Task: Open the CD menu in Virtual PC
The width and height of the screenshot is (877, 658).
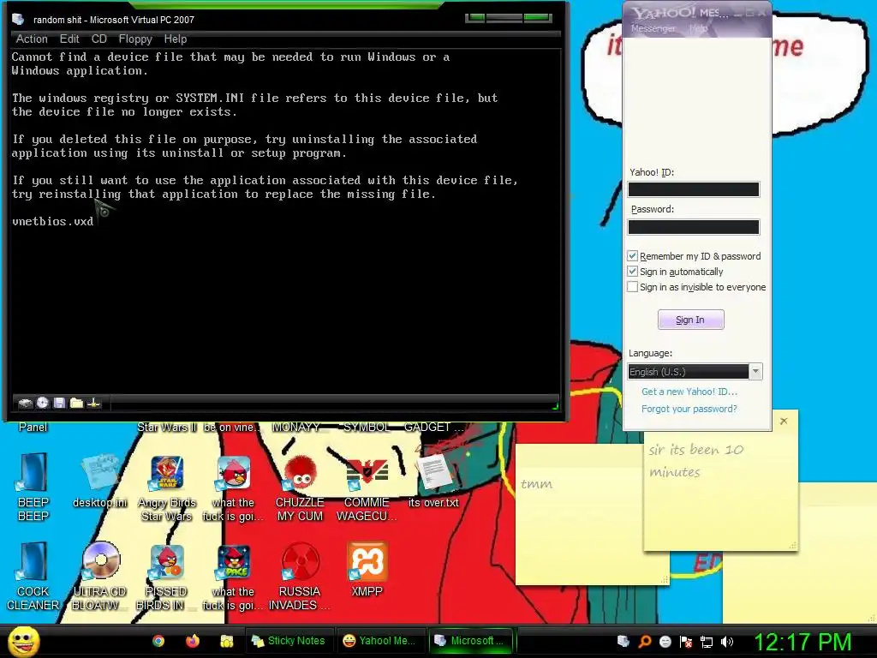Action: click(99, 39)
